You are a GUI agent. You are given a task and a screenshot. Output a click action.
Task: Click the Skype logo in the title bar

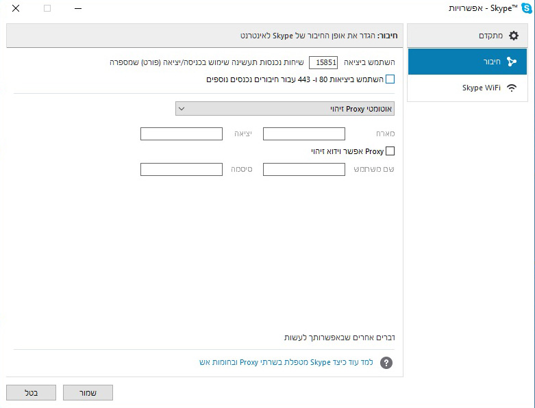[x=526, y=8]
